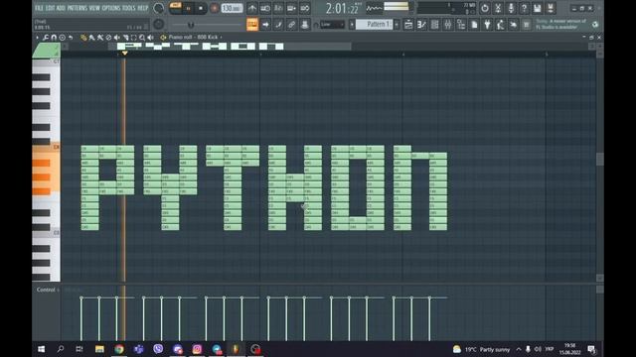The height and width of the screenshot is (357, 636).
Task: Select the mute tool speaker icon
Action: click(x=117, y=38)
